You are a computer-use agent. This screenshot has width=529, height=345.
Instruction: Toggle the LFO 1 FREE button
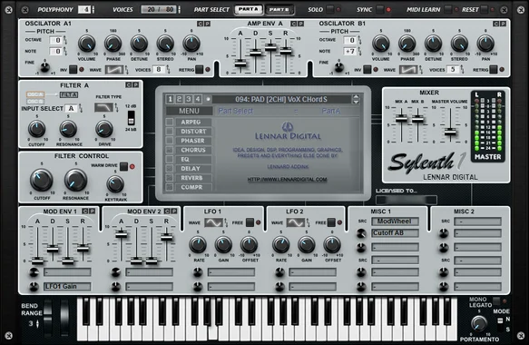point(250,222)
